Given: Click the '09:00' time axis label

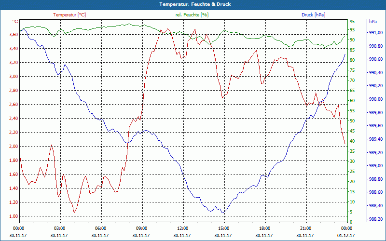Looking at the screenshot, I should coord(142,228).
